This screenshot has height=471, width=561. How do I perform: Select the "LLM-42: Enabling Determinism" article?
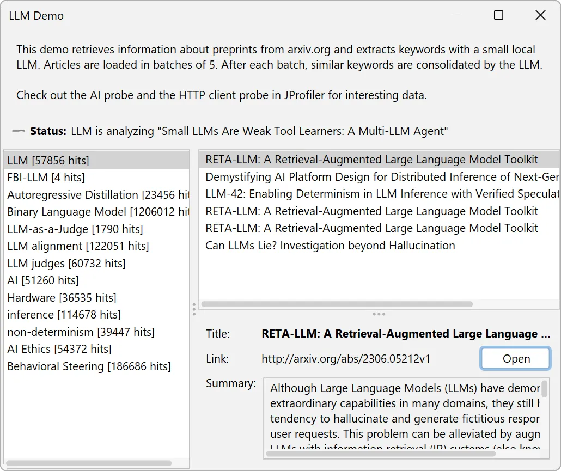tap(354, 194)
